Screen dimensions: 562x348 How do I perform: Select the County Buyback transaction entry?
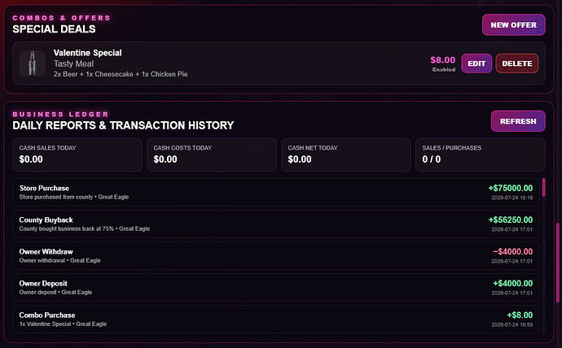pos(276,224)
